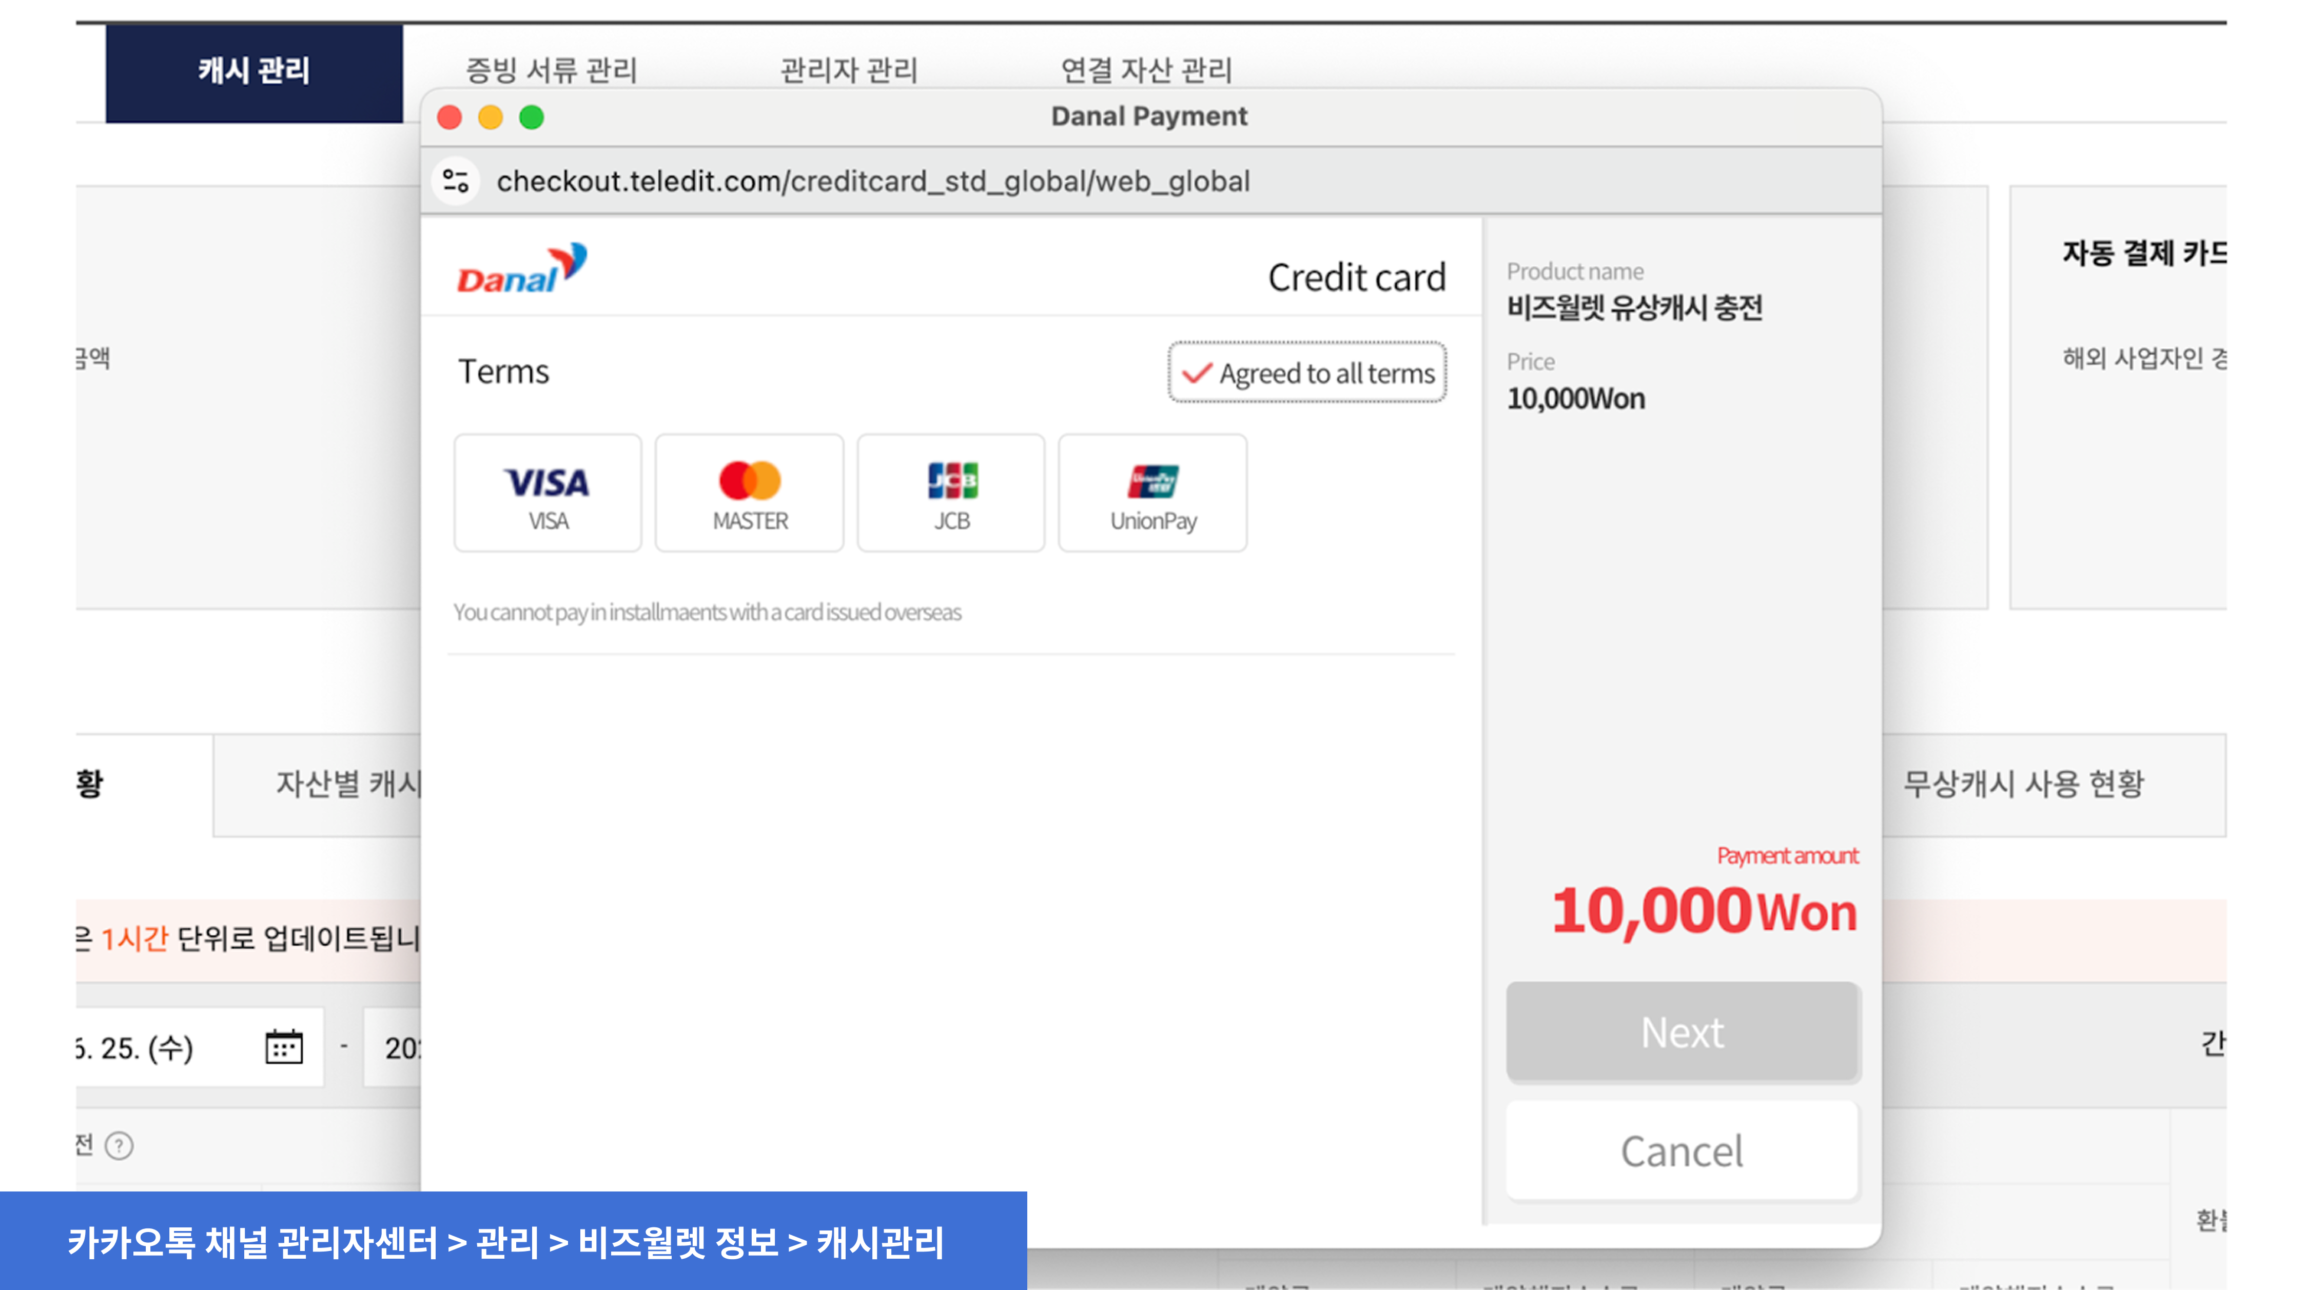The width and height of the screenshot is (2306, 1290).
Task: Open the calendar date picker icon
Action: [x=284, y=1046]
